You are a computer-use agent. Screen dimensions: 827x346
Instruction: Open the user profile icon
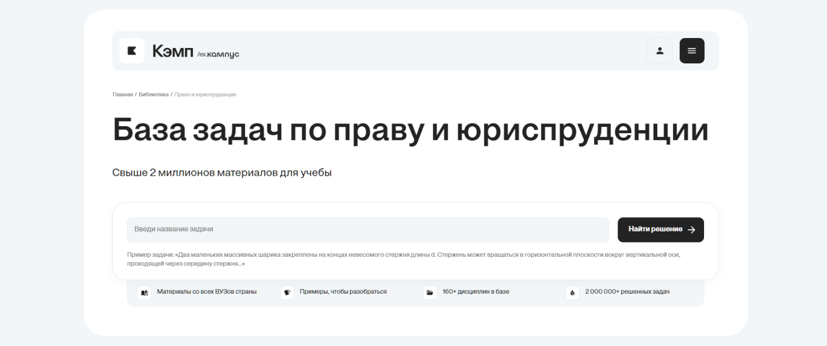(659, 51)
